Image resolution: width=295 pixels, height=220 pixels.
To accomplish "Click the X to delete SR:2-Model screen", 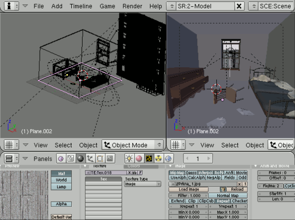I will pyautogui.click(x=239, y=6).
